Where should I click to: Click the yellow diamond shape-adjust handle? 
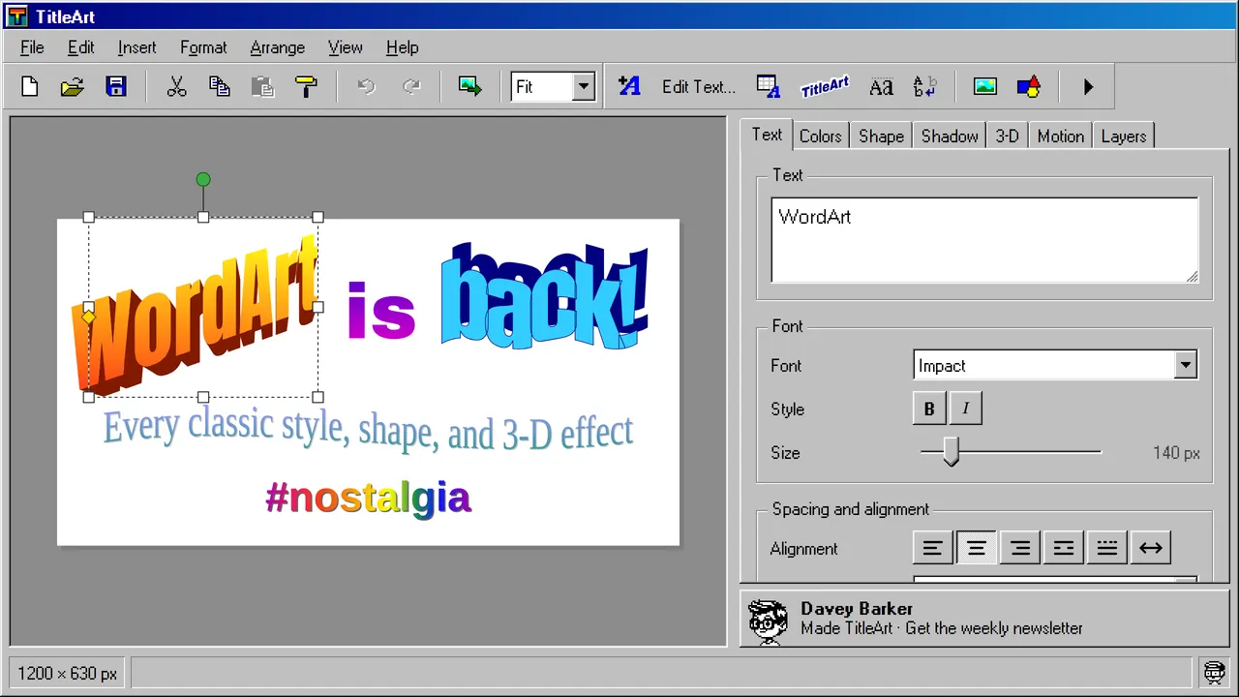pos(89,317)
